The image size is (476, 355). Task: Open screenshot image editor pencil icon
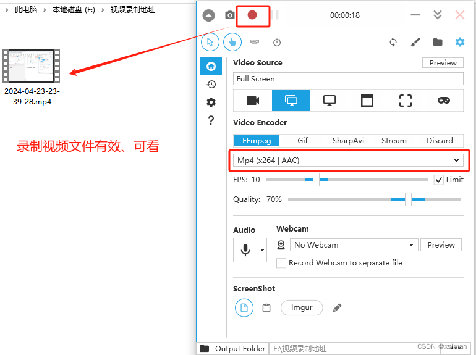pyautogui.click(x=337, y=307)
